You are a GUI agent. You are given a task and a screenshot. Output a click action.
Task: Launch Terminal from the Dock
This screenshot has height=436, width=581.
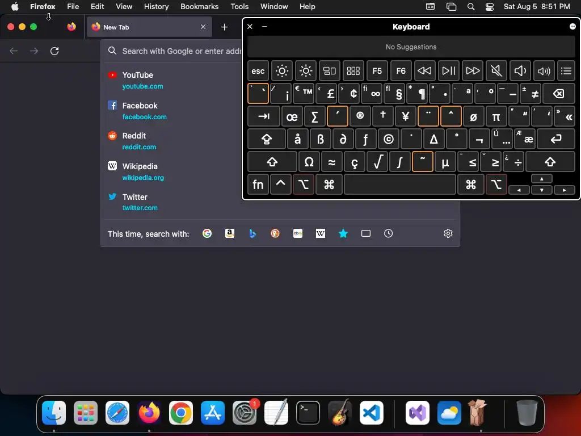point(308,413)
